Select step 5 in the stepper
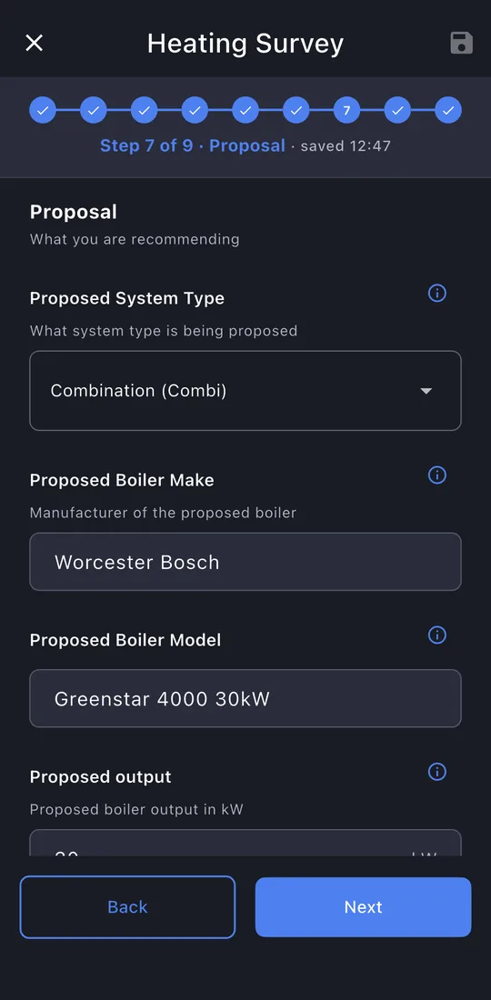 pos(245,110)
